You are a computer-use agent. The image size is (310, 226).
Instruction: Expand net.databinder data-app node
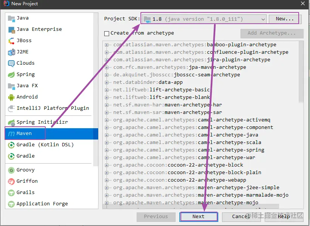coord(106,82)
